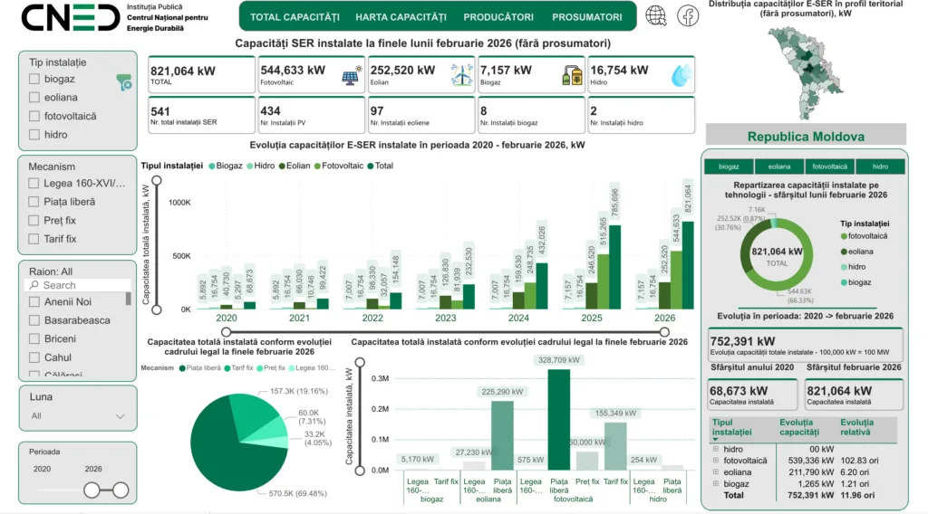Click the water drop Hidro icon
This screenshot has width=928, height=514.
point(681,76)
